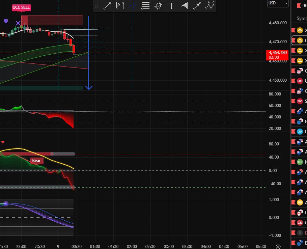Click the Symbol column header

point(302,18)
